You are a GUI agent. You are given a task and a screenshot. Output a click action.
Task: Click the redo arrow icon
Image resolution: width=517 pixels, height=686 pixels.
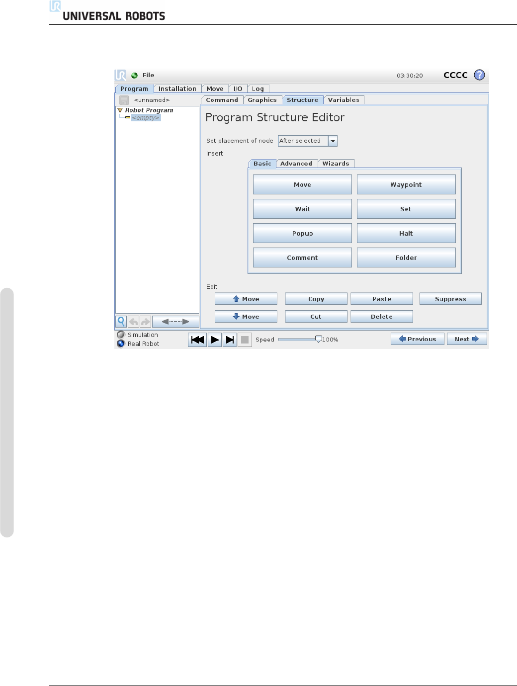[146, 321]
